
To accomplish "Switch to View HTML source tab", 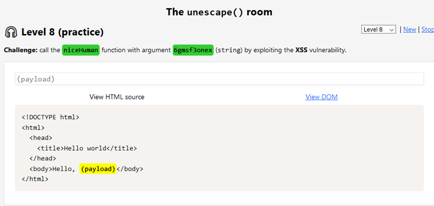I will coord(117,97).
